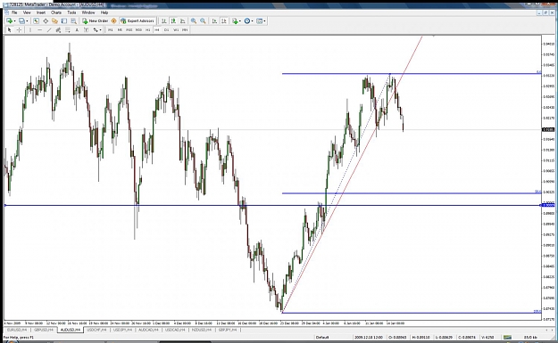
Task: Open the Window menu
Action: (x=88, y=12)
